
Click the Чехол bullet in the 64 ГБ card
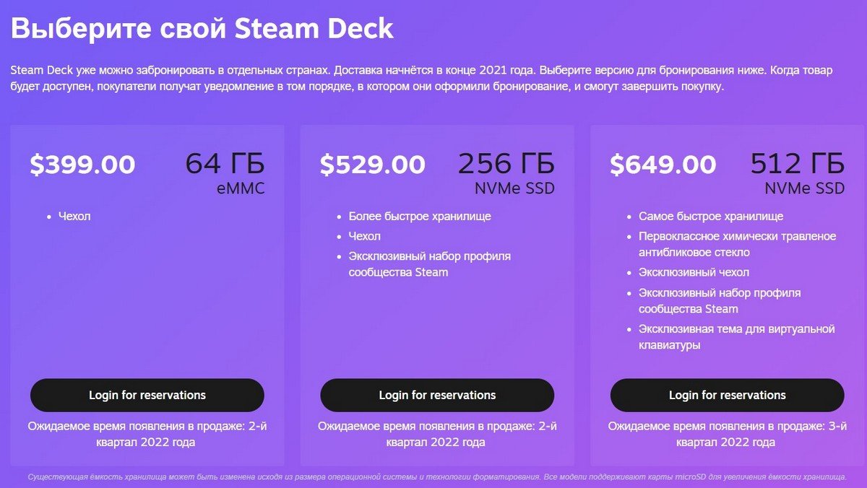tap(74, 215)
